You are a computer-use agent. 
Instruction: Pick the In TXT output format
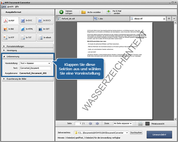coord(28,37)
